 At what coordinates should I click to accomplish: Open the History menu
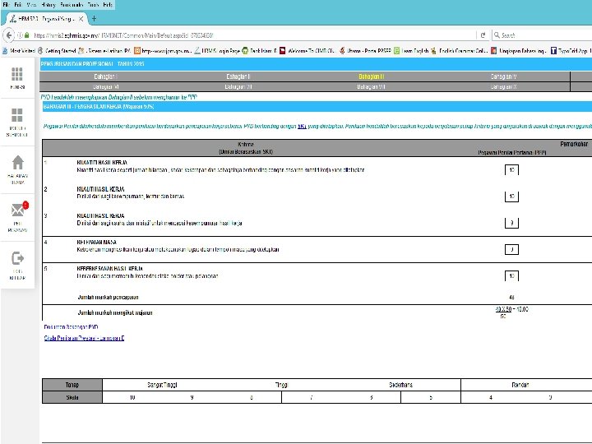(x=49, y=5)
